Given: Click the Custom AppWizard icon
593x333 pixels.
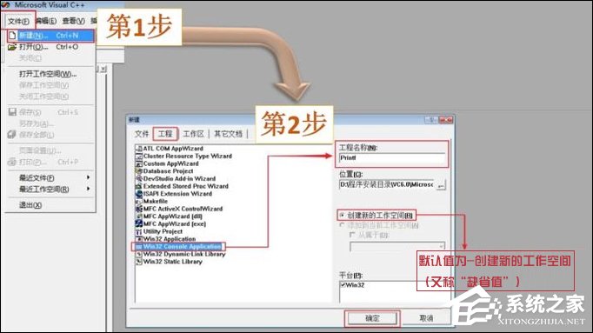Looking at the screenshot, I should (x=139, y=163).
